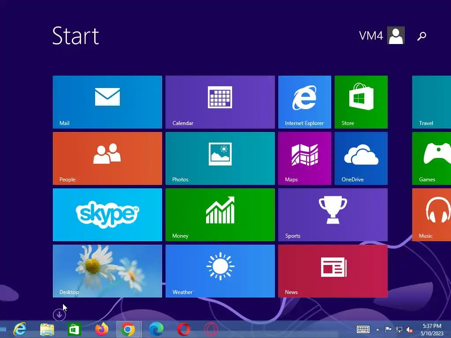Open the touch keyboard from the taskbar
The height and width of the screenshot is (338, 451).
363,329
